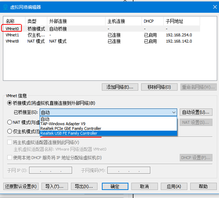Select the NAT 模式 radio button
Viewport: 219px width, 198px height.
(x=9, y=122)
